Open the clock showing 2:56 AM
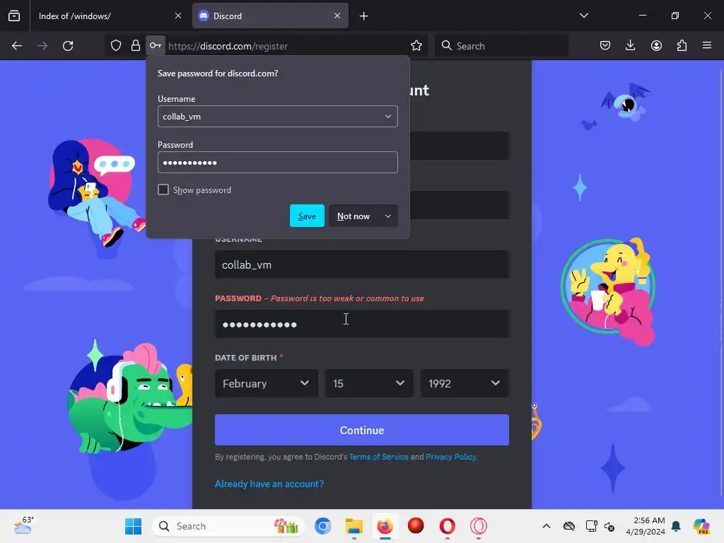 pos(646,526)
